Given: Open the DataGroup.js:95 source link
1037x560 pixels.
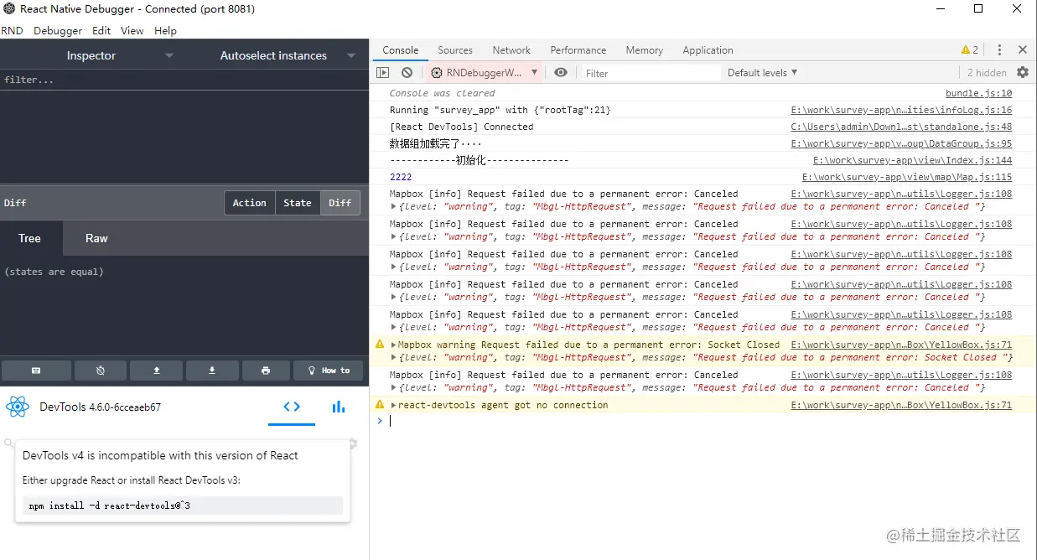Looking at the screenshot, I should pyautogui.click(x=901, y=143).
